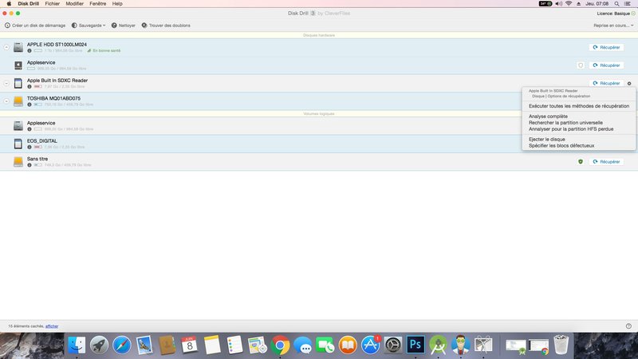Screen dimensions: 638x359
Task: Select Analyse complète from context menu
Action: [x=549, y=116]
